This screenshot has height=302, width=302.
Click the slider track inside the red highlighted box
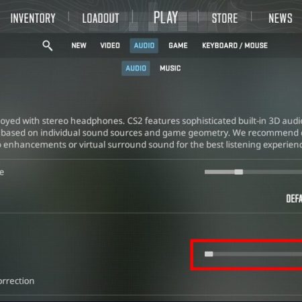pos(258,254)
